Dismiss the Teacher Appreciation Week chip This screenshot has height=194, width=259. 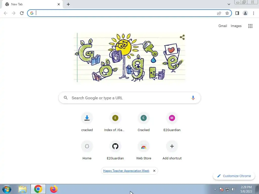tap(154, 171)
